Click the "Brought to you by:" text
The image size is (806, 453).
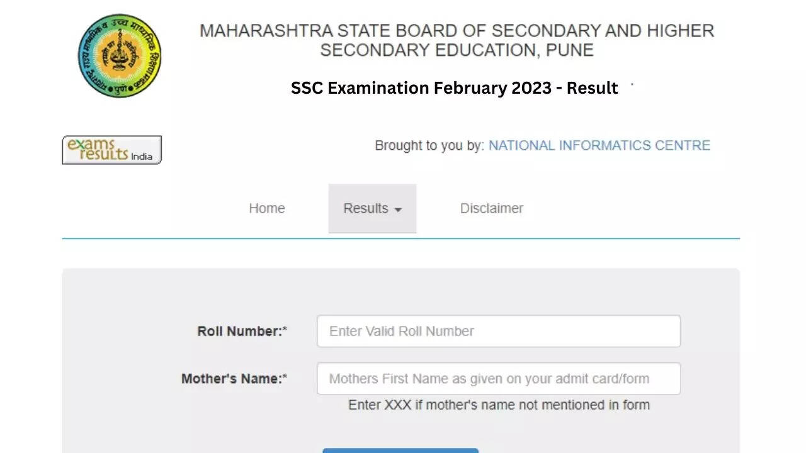click(x=429, y=145)
